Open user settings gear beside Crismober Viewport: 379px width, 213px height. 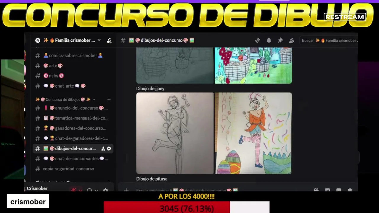(105, 190)
